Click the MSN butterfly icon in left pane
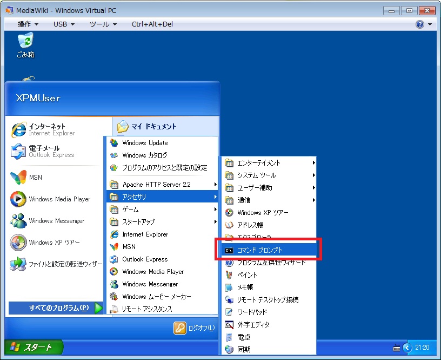 point(18,178)
